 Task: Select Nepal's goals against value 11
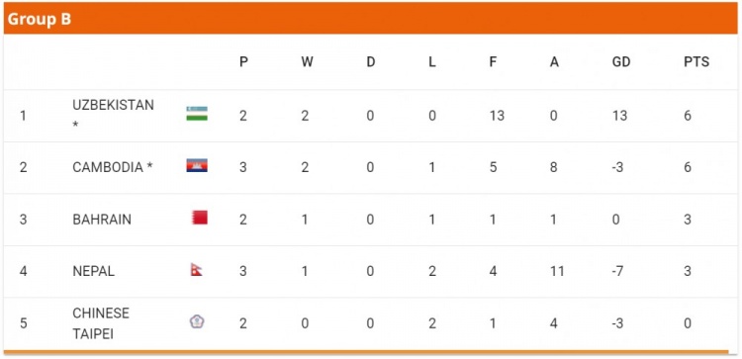point(556,271)
